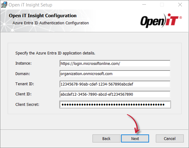
Task: Select the Domain input field
Action: click(115, 74)
